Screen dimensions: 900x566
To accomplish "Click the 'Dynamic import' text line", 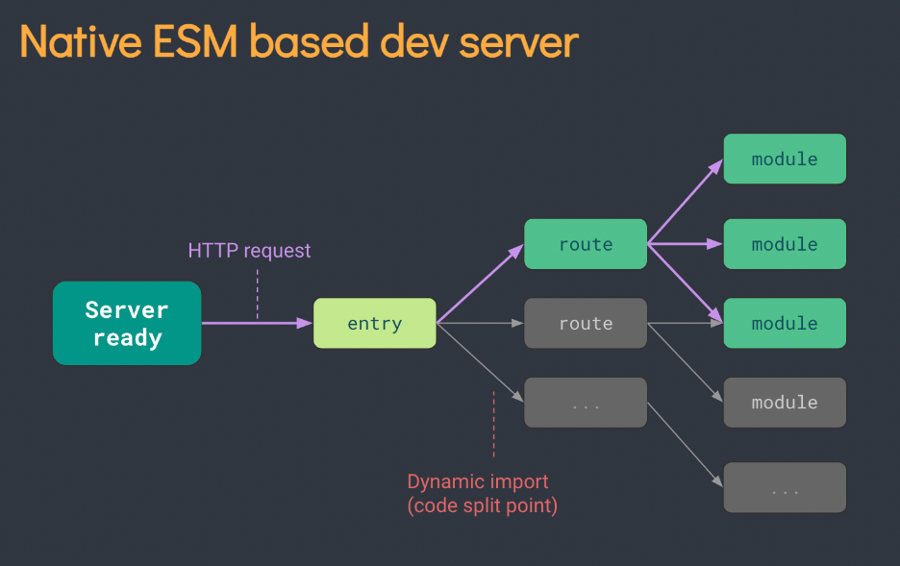I will tap(478, 481).
